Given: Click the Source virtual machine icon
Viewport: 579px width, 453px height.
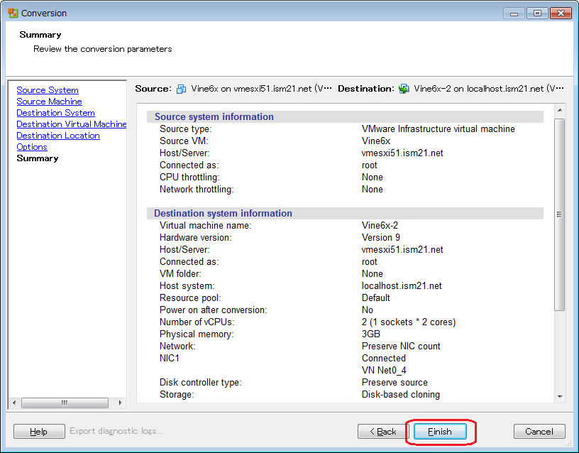Looking at the screenshot, I should (181, 89).
